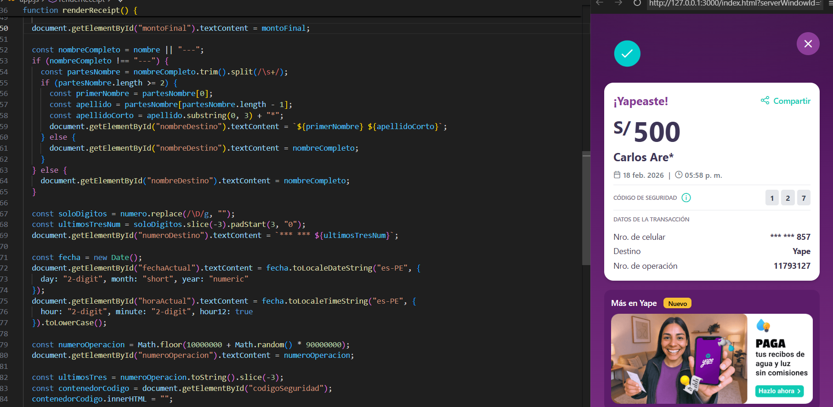The image size is (833, 407).
Task: Click the security code info icon
Action: (686, 198)
